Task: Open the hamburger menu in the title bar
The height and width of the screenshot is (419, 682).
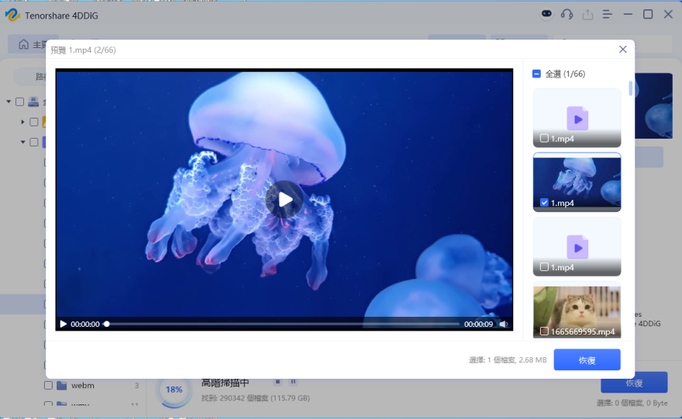Action: pyautogui.click(x=608, y=15)
